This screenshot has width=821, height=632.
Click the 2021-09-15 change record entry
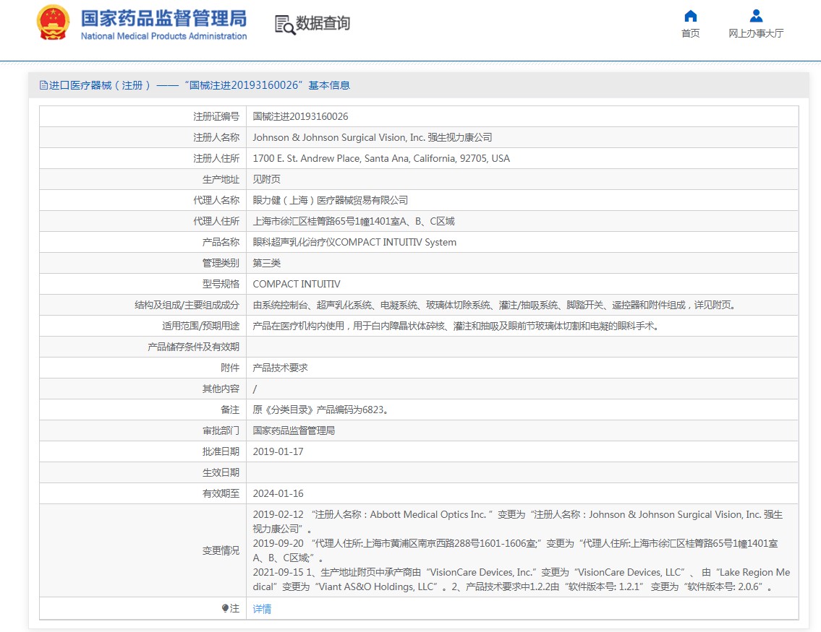click(522, 579)
